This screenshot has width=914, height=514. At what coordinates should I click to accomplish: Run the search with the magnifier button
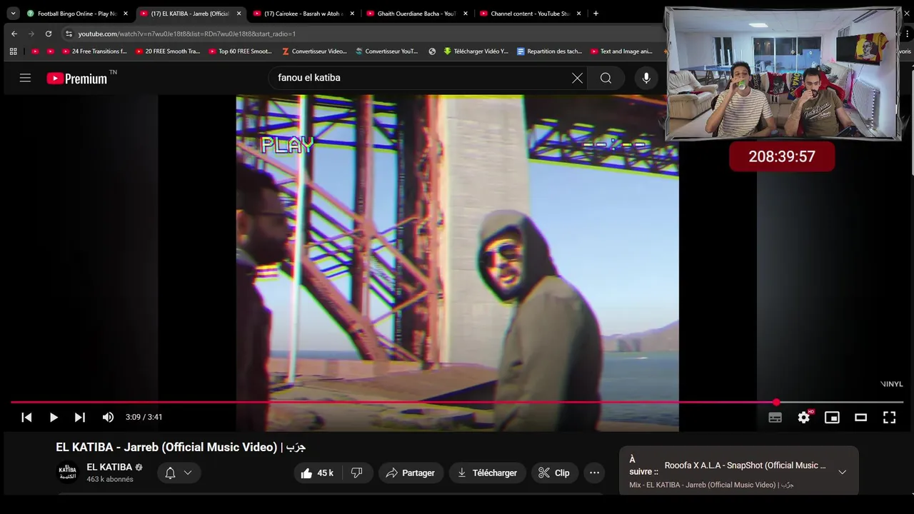(x=606, y=79)
